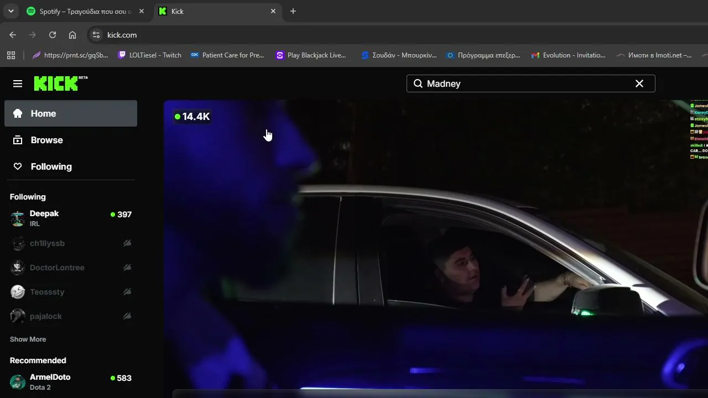Image resolution: width=708 pixels, height=398 pixels.
Task: Open pajalock's channel avatar
Action: 18,316
